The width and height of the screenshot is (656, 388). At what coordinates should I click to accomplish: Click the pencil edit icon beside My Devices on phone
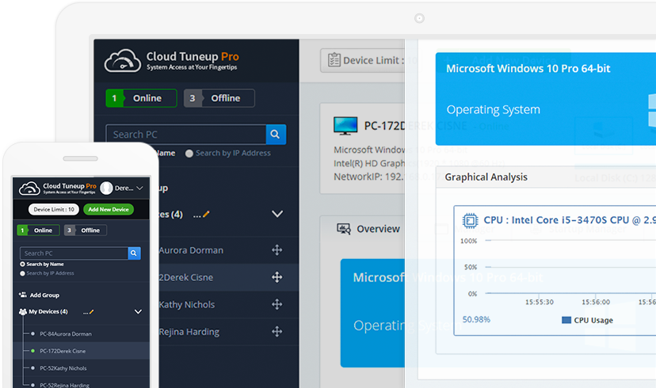91,312
